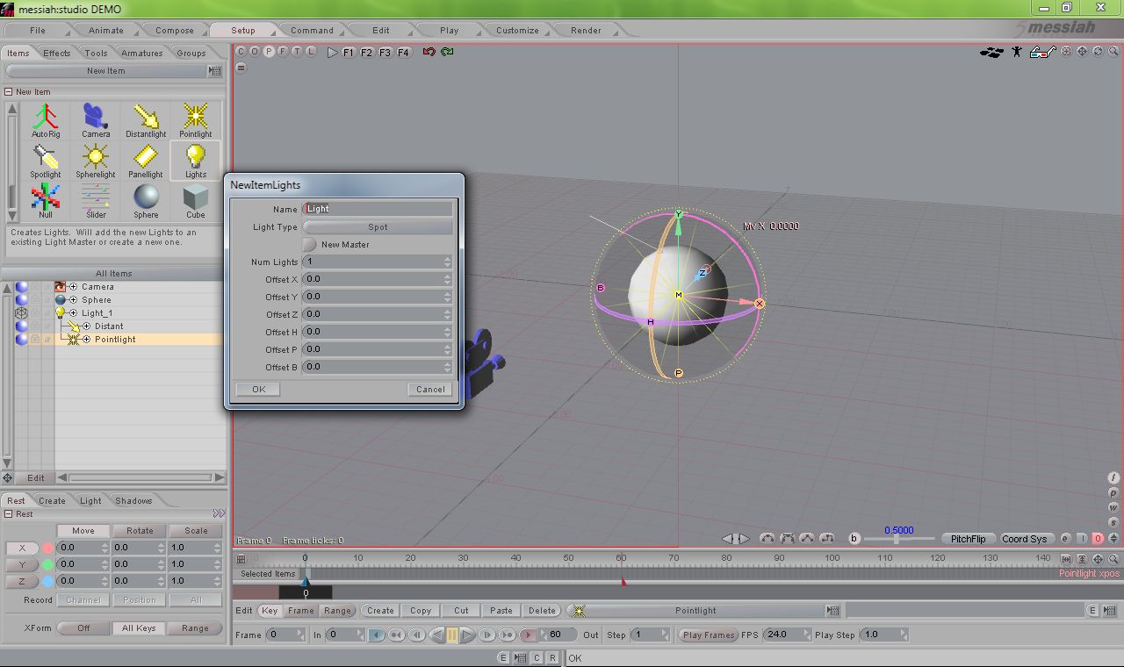Image resolution: width=1124 pixels, height=667 pixels.
Task: Click the redo arrow icon in viewport toolbar
Action: (x=448, y=52)
